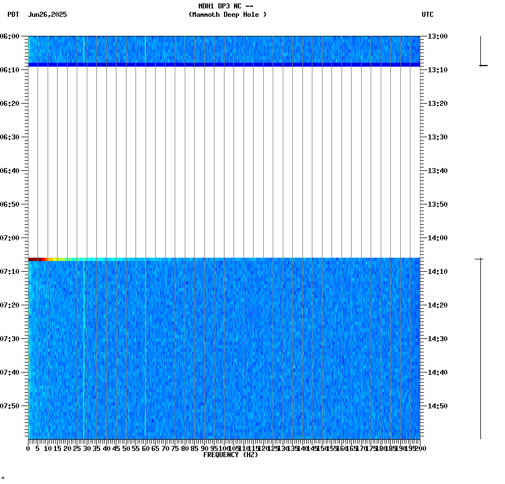Click the spectrogram area near 07:40
The width and height of the screenshot is (505, 484).
[x=224, y=371]
